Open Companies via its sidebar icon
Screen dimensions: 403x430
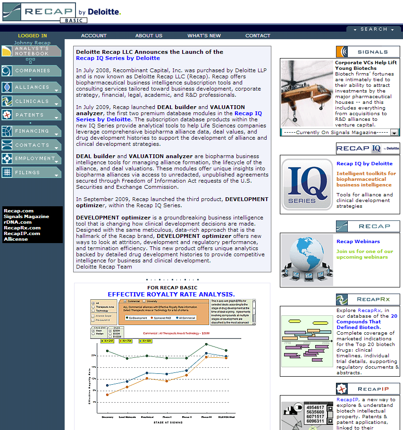(x=7, y=71)
